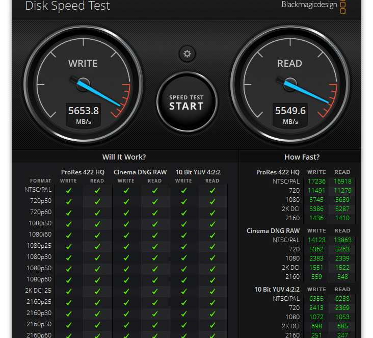This screenshot has height=338, width=373.
Task: Click 1080p60 Cinema DNG RAW write checkmark
Action: pos(126,280)
